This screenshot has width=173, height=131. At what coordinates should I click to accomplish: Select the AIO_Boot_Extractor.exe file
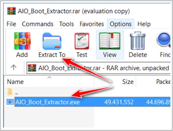[x=48, y=102]
